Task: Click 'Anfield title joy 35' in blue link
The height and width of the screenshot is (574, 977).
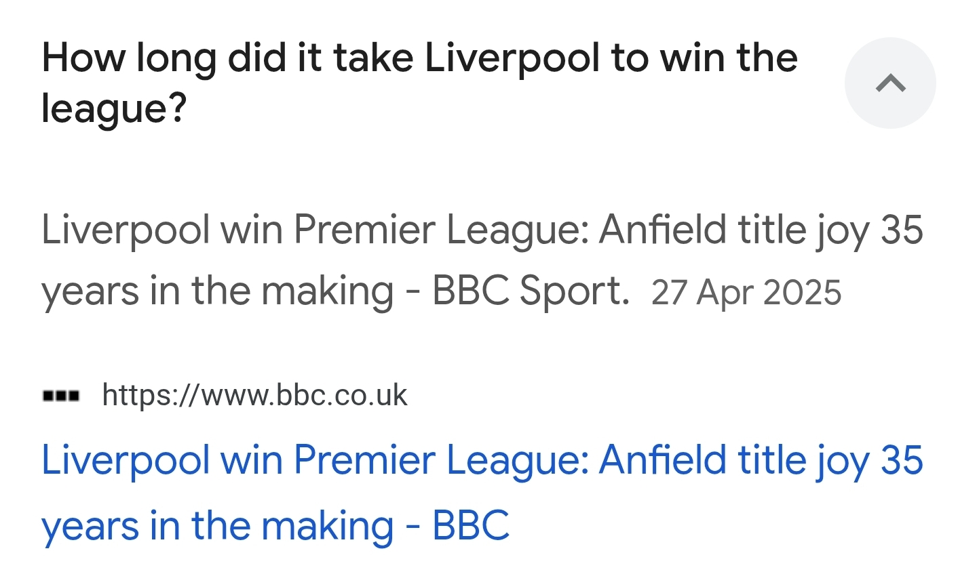Action: 761,461
